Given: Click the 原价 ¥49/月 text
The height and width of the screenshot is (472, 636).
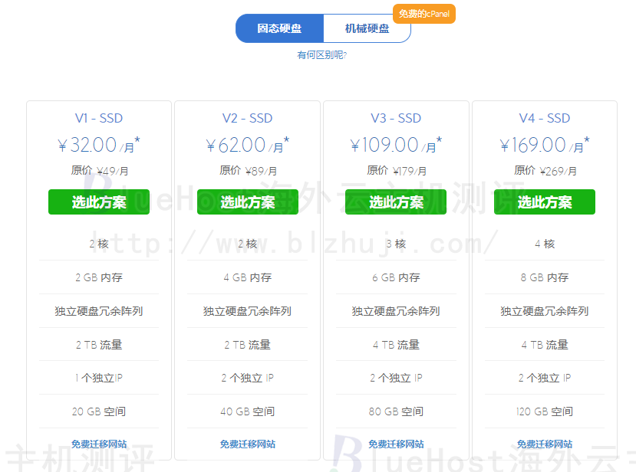Looking at the screenshot, I should pos(100,171).
